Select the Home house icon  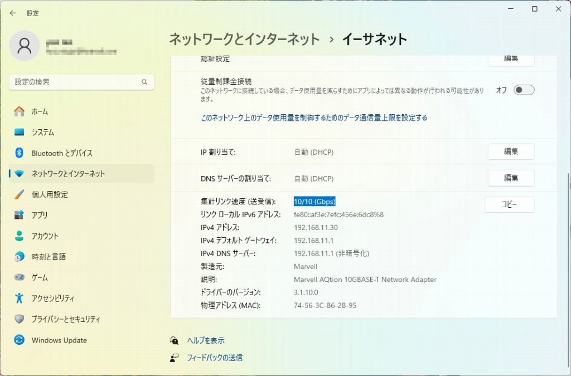pyautogui.click(x=20, y=111)
